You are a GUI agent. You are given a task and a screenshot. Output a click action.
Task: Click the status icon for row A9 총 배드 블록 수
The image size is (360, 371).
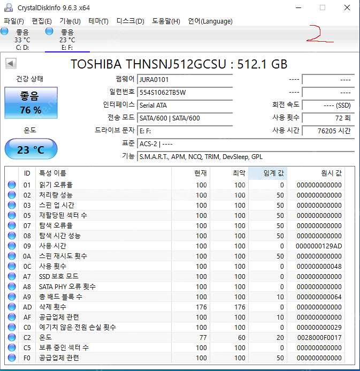[x=12, y=297]
